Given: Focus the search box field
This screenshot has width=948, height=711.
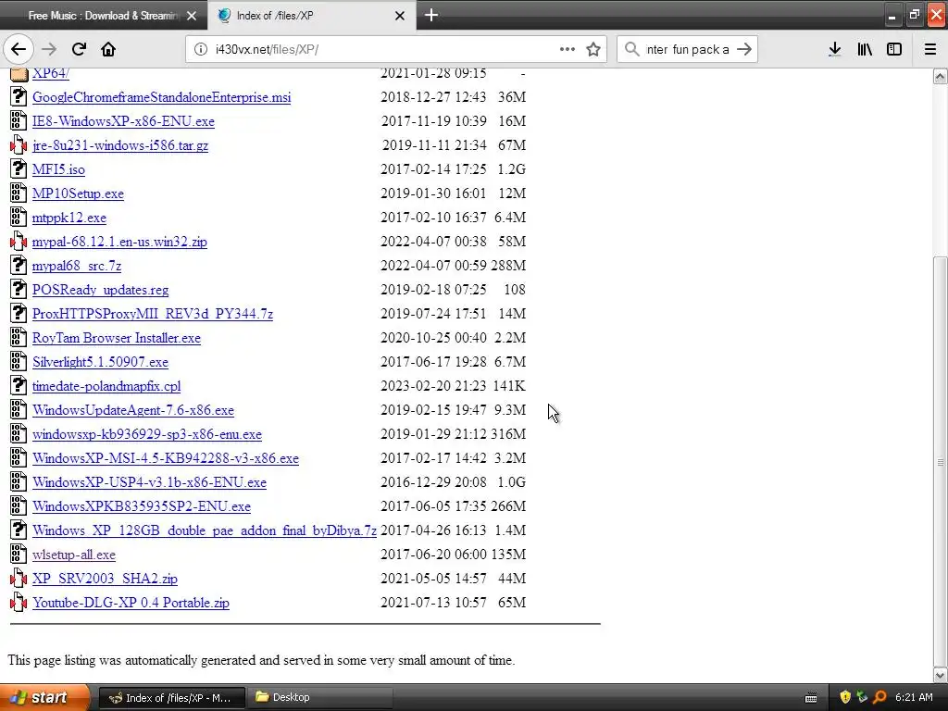Looking at the screenshot, I should click(688, 49).
